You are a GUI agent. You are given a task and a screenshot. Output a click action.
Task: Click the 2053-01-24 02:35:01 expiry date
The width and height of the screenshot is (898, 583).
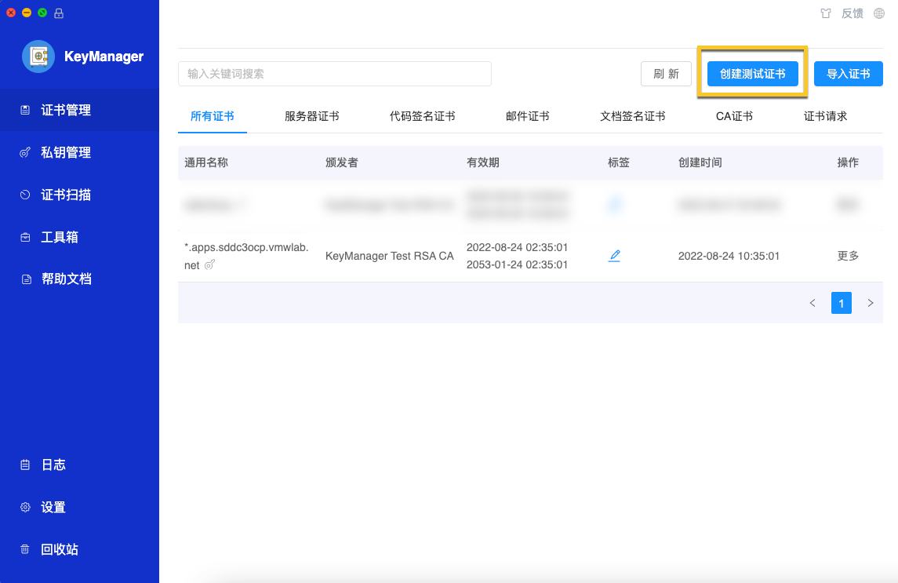click(x=517, y=265)
